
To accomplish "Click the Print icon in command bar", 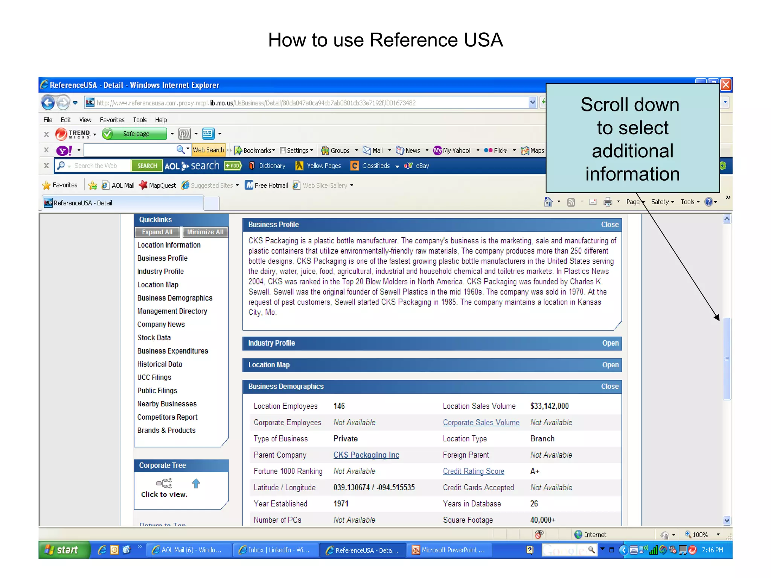I will coord(608,202).
